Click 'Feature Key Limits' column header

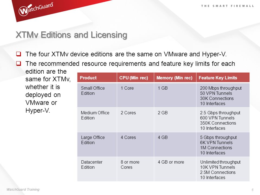tap(223, 78)
